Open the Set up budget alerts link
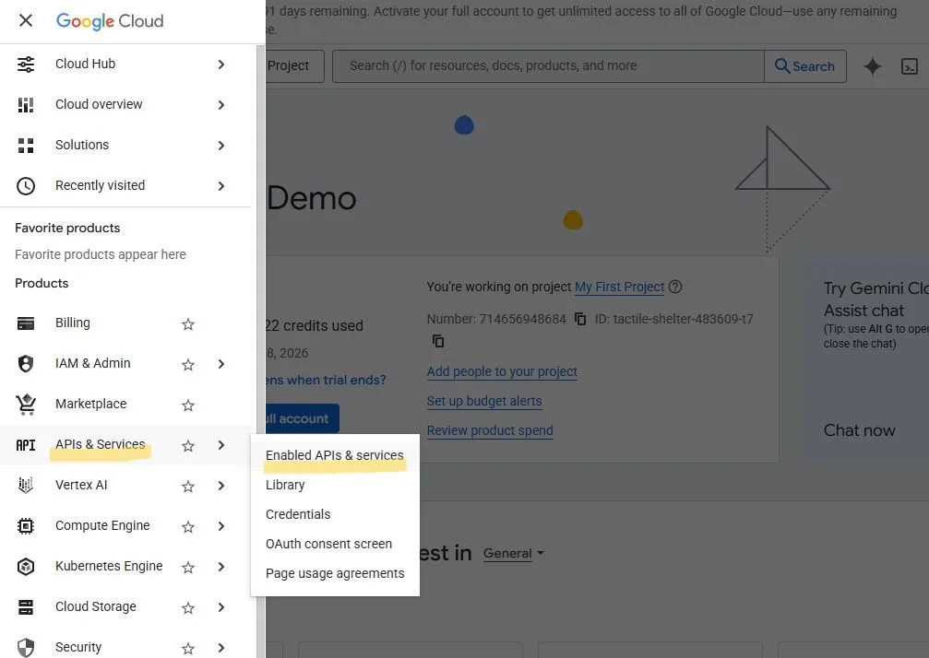This screenshot has height=658, width=929. point(484,401)
